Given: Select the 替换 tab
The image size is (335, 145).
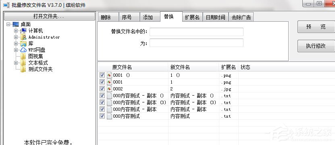Looking at the screenshot, I should pos(171,16).
